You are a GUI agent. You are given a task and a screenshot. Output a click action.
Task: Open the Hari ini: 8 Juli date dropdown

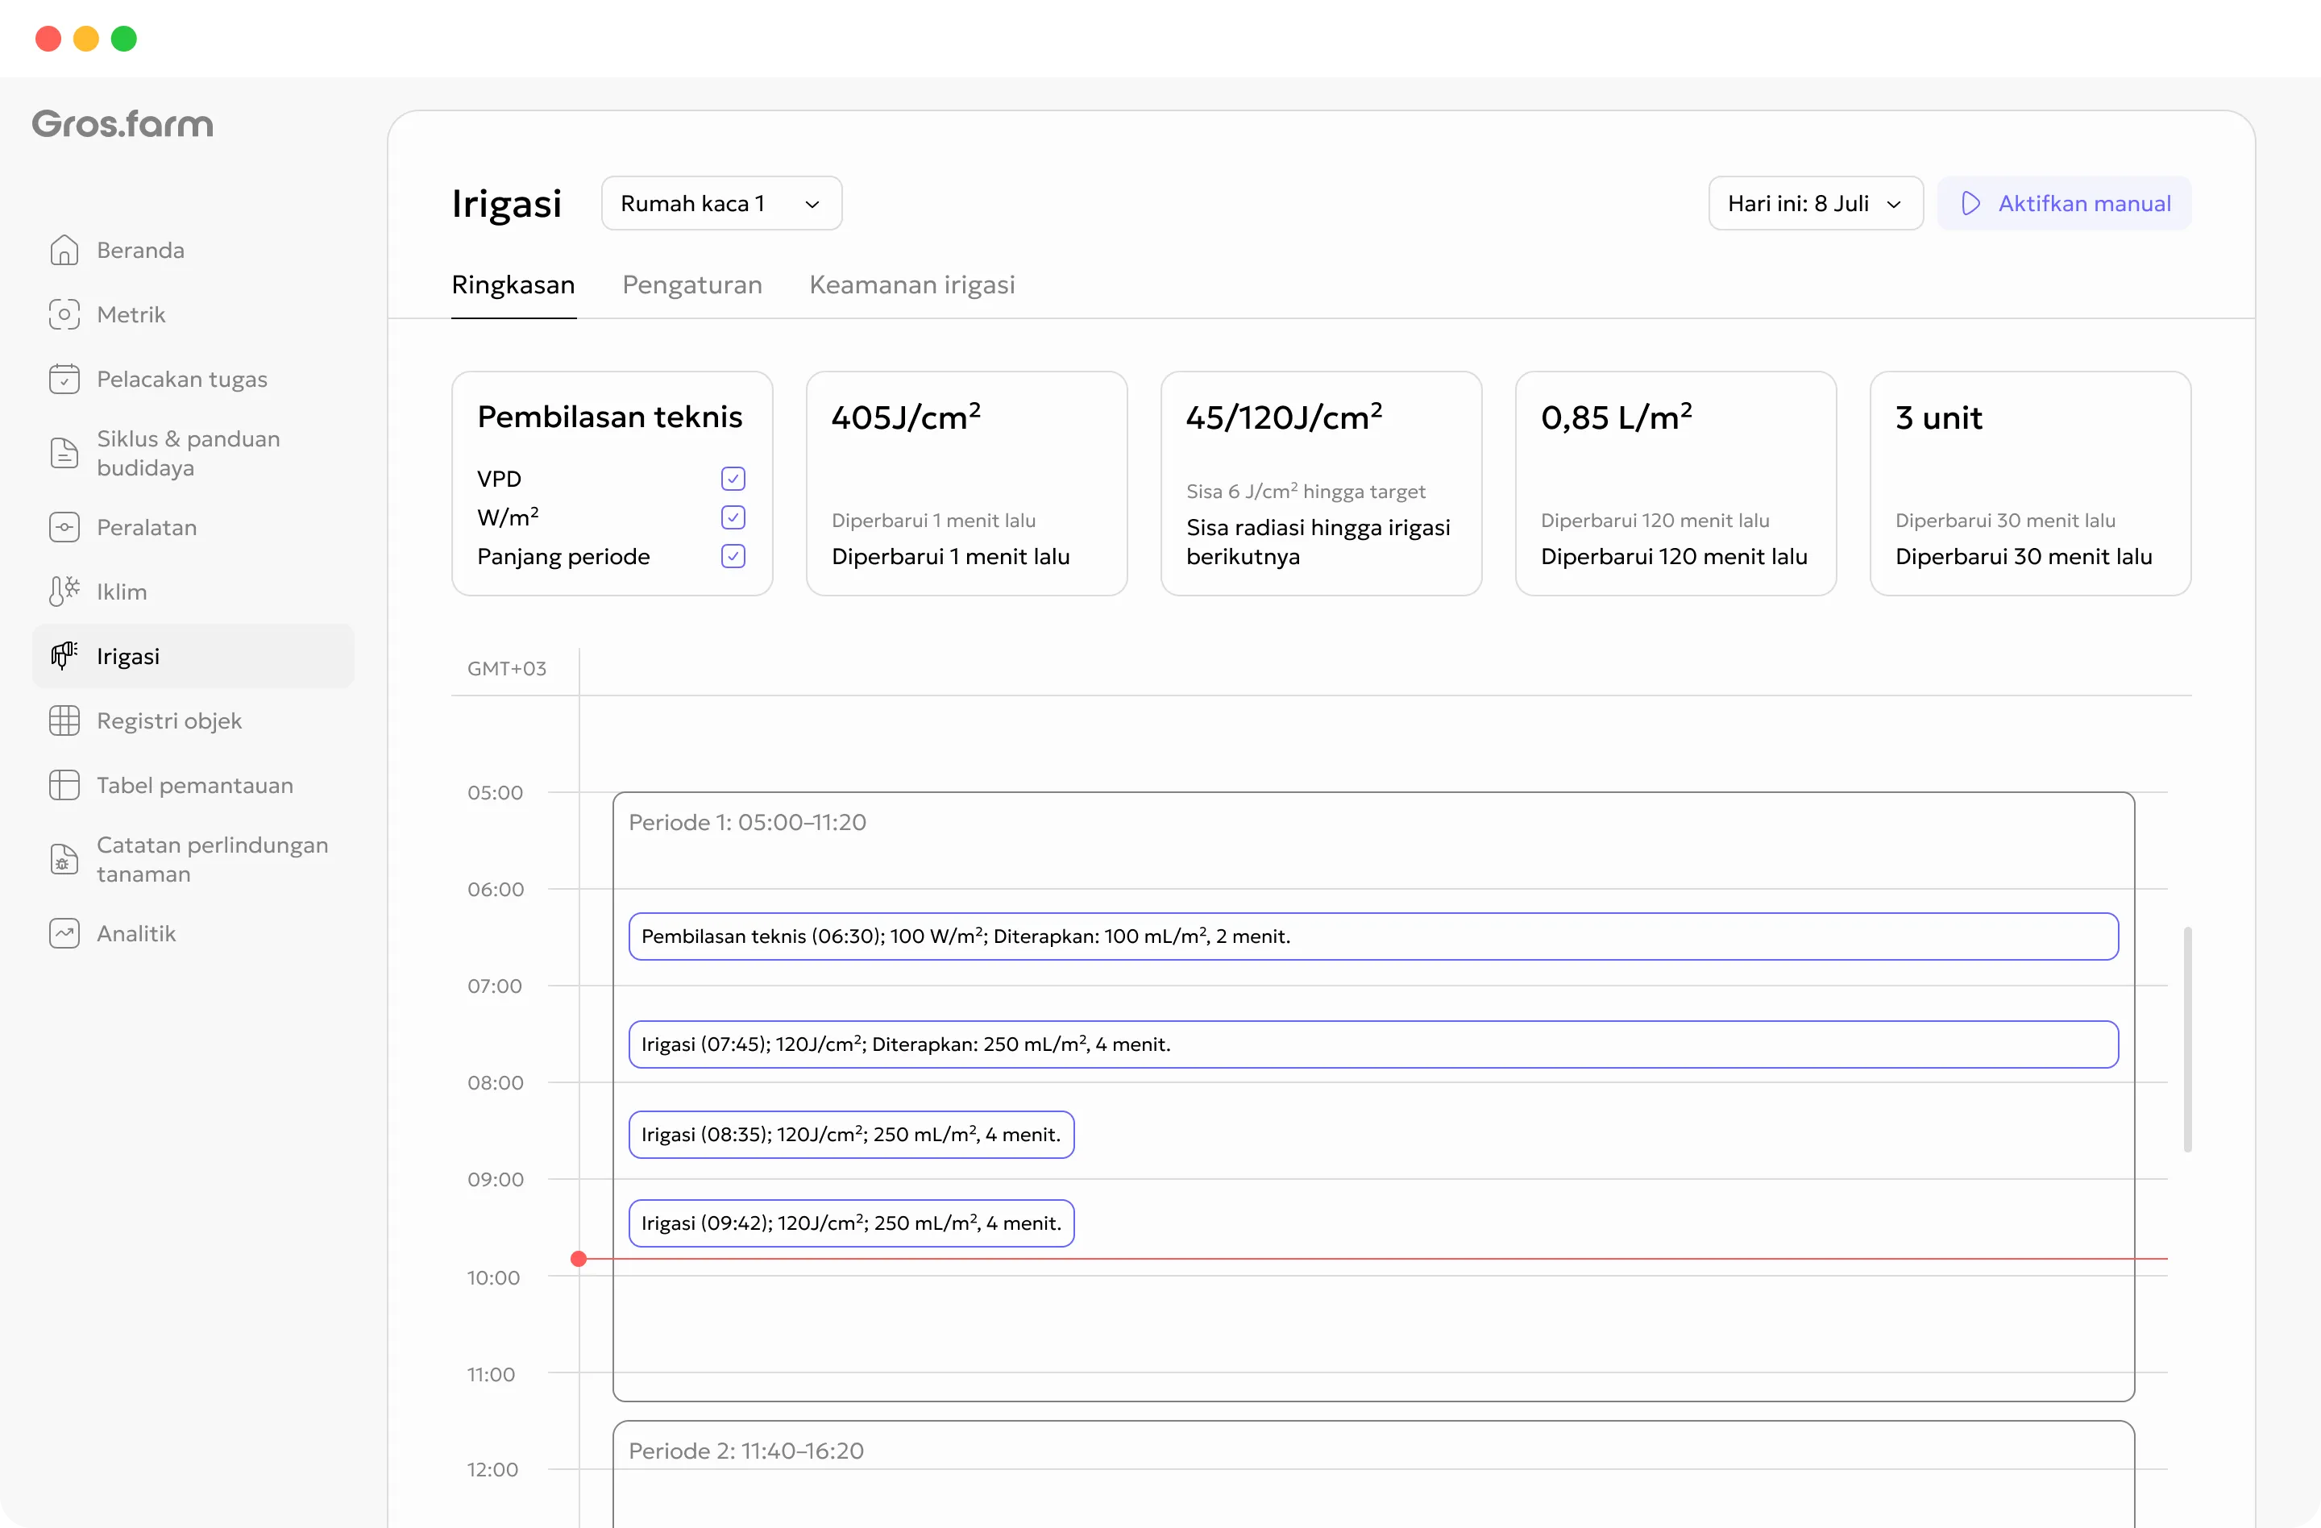coord(1816,203)
